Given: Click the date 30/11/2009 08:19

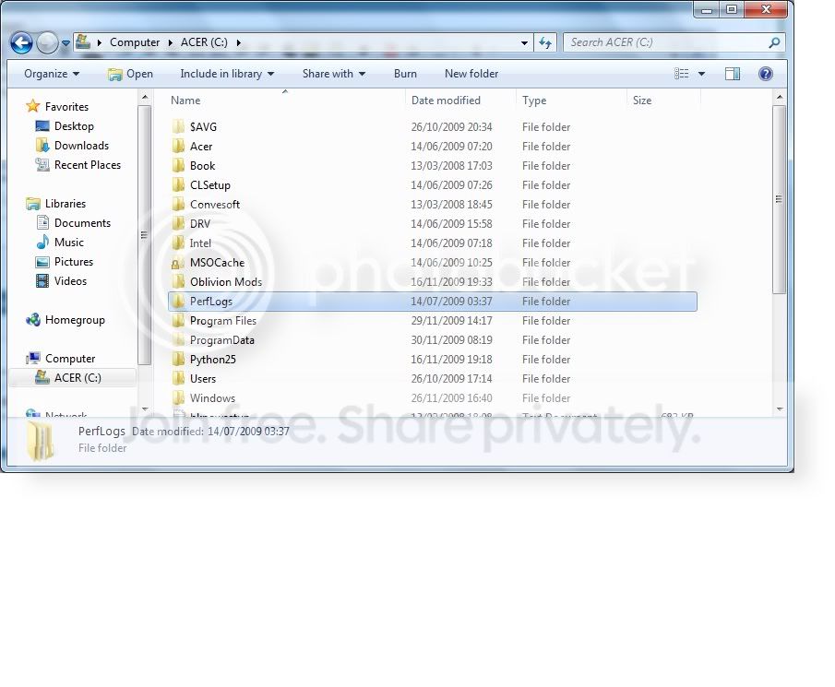Looking at the screenshot, I should click(451, 340).
